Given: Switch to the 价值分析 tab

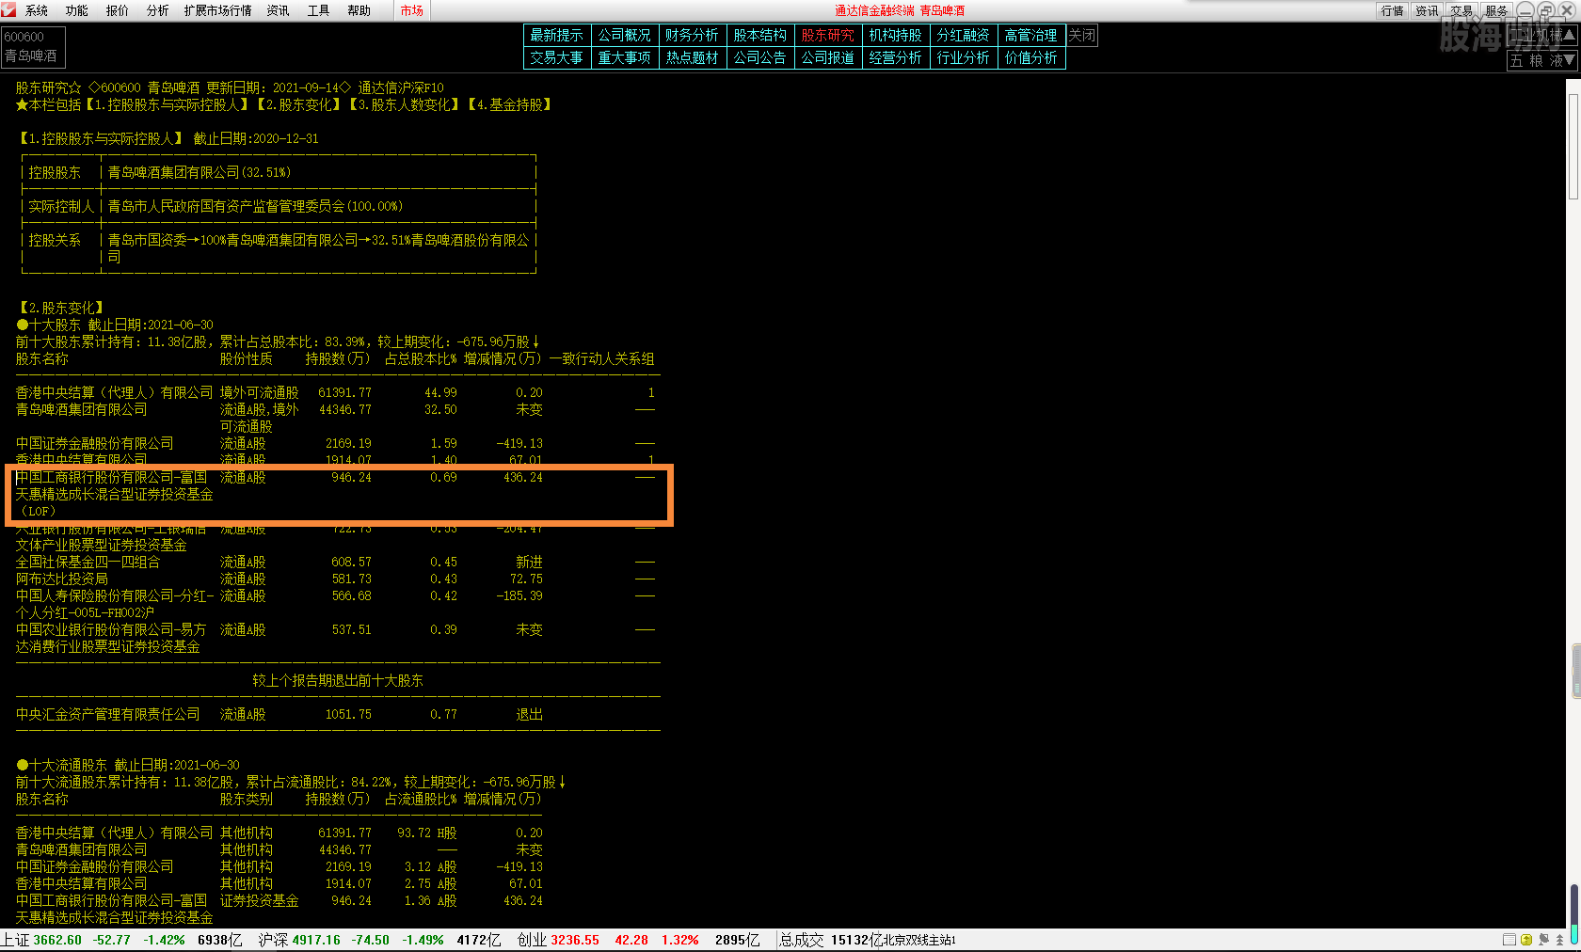Looking at the screenshot, I should click(x=1031, y=57).
